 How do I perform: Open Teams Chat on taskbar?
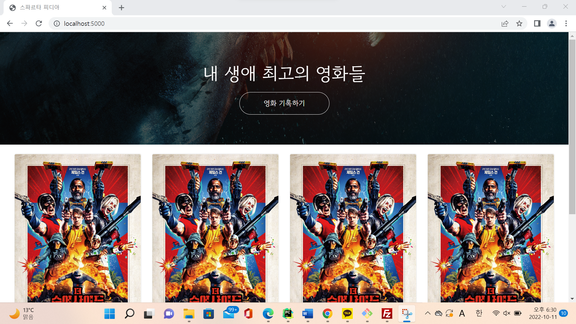[x=169, y=314]
